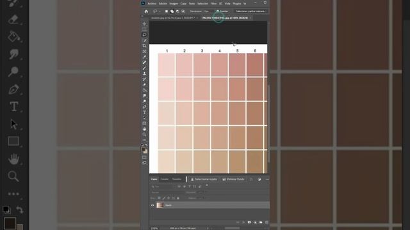Add a layer mask from the panel bottom
The width and height of the screenshot is (410, 230).
click(249, 222)
